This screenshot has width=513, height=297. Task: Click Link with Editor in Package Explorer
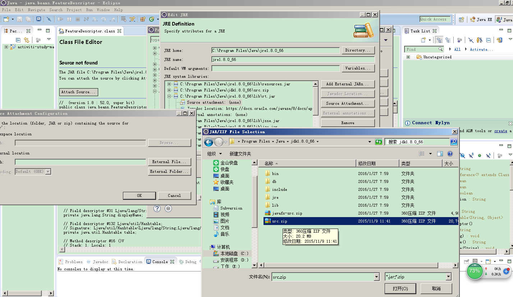[x=26, y=40]
